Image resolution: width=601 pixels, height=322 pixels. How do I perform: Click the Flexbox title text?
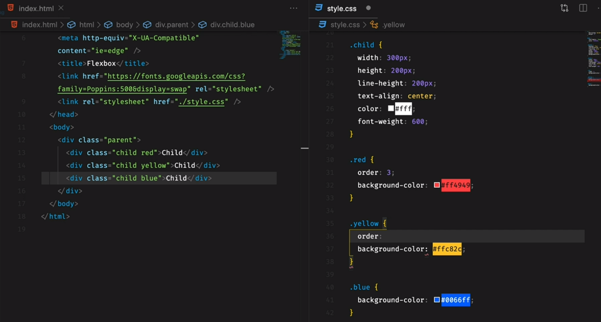click(101, 64)
